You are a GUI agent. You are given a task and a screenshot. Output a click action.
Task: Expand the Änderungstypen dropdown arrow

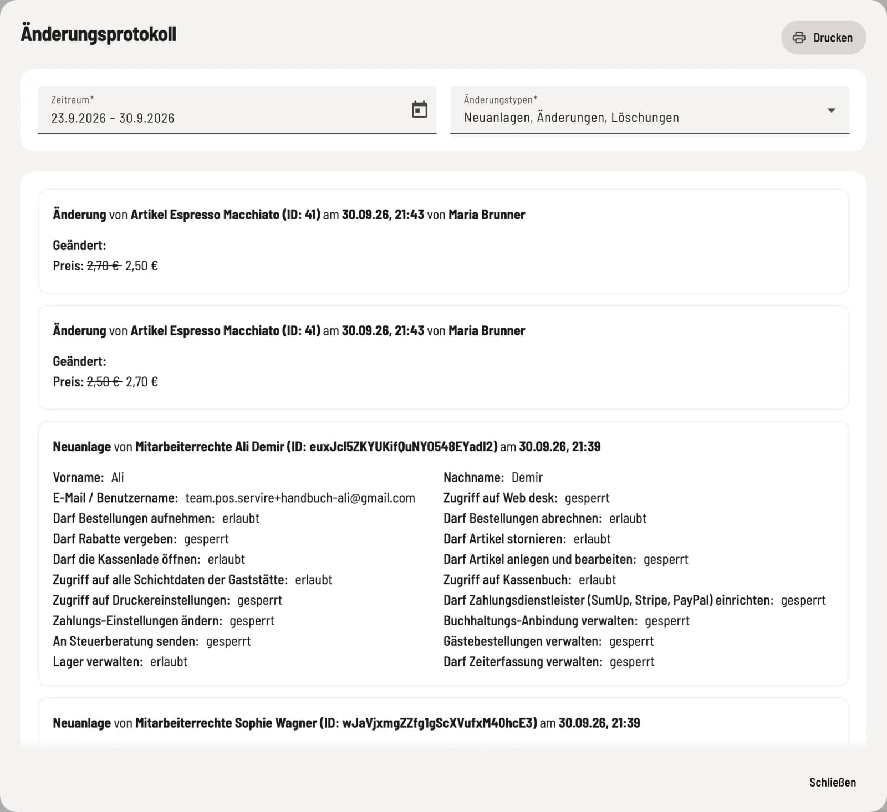(x=831, y=110)
